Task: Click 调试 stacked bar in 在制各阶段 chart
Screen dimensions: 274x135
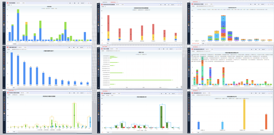Action: click(x=108, y=28)
